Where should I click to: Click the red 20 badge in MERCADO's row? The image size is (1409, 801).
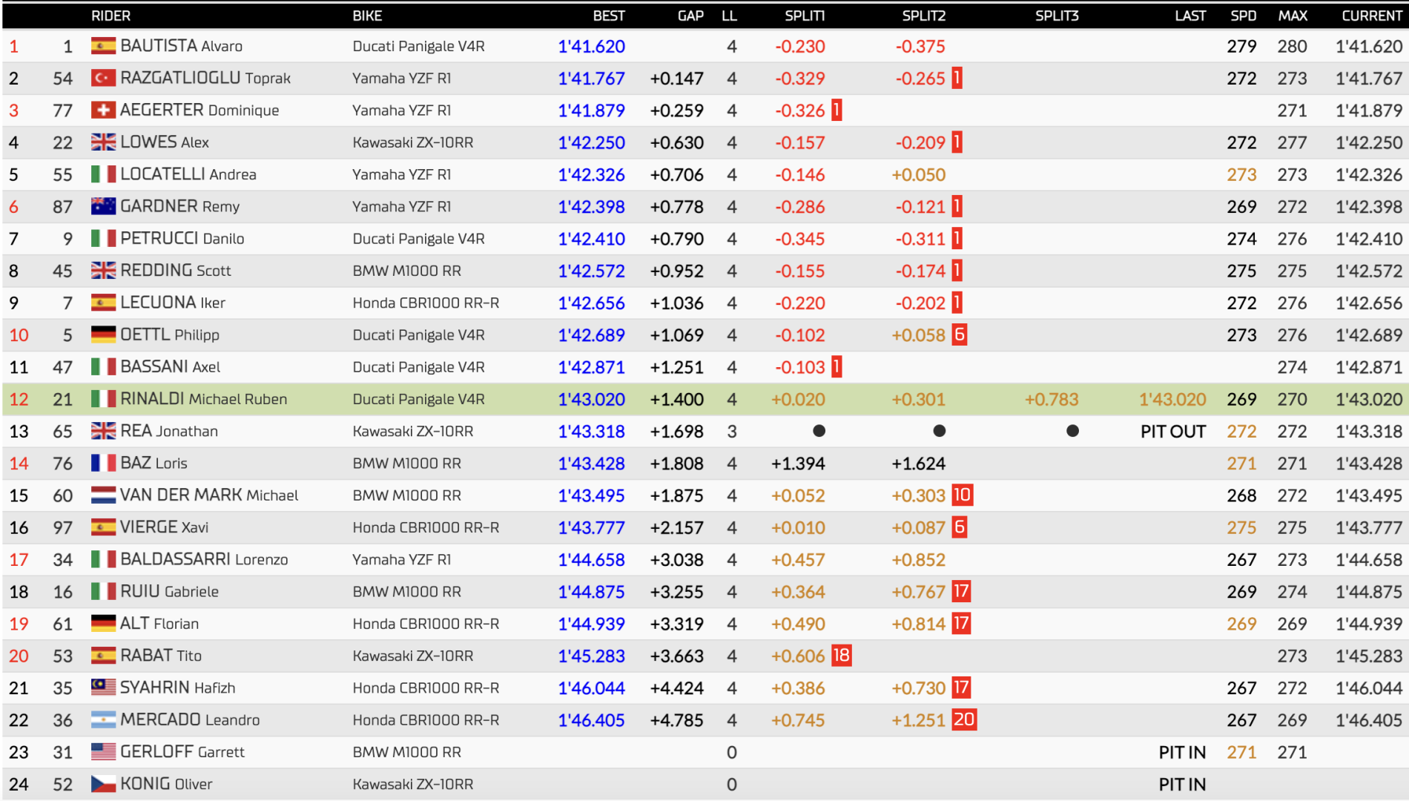point(963,719)
